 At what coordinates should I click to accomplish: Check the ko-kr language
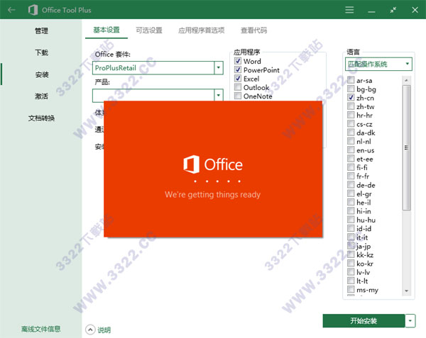pos(351,263)
